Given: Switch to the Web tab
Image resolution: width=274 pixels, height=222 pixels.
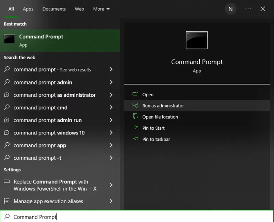Looking at the screenshot, I should [79, 9].
